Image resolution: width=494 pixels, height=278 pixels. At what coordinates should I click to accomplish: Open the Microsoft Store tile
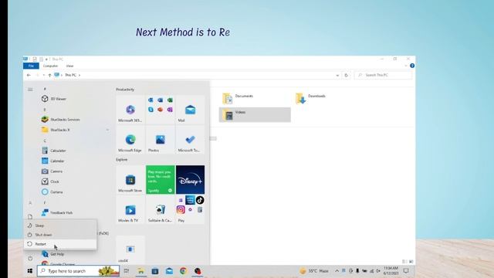click(130, 180)
